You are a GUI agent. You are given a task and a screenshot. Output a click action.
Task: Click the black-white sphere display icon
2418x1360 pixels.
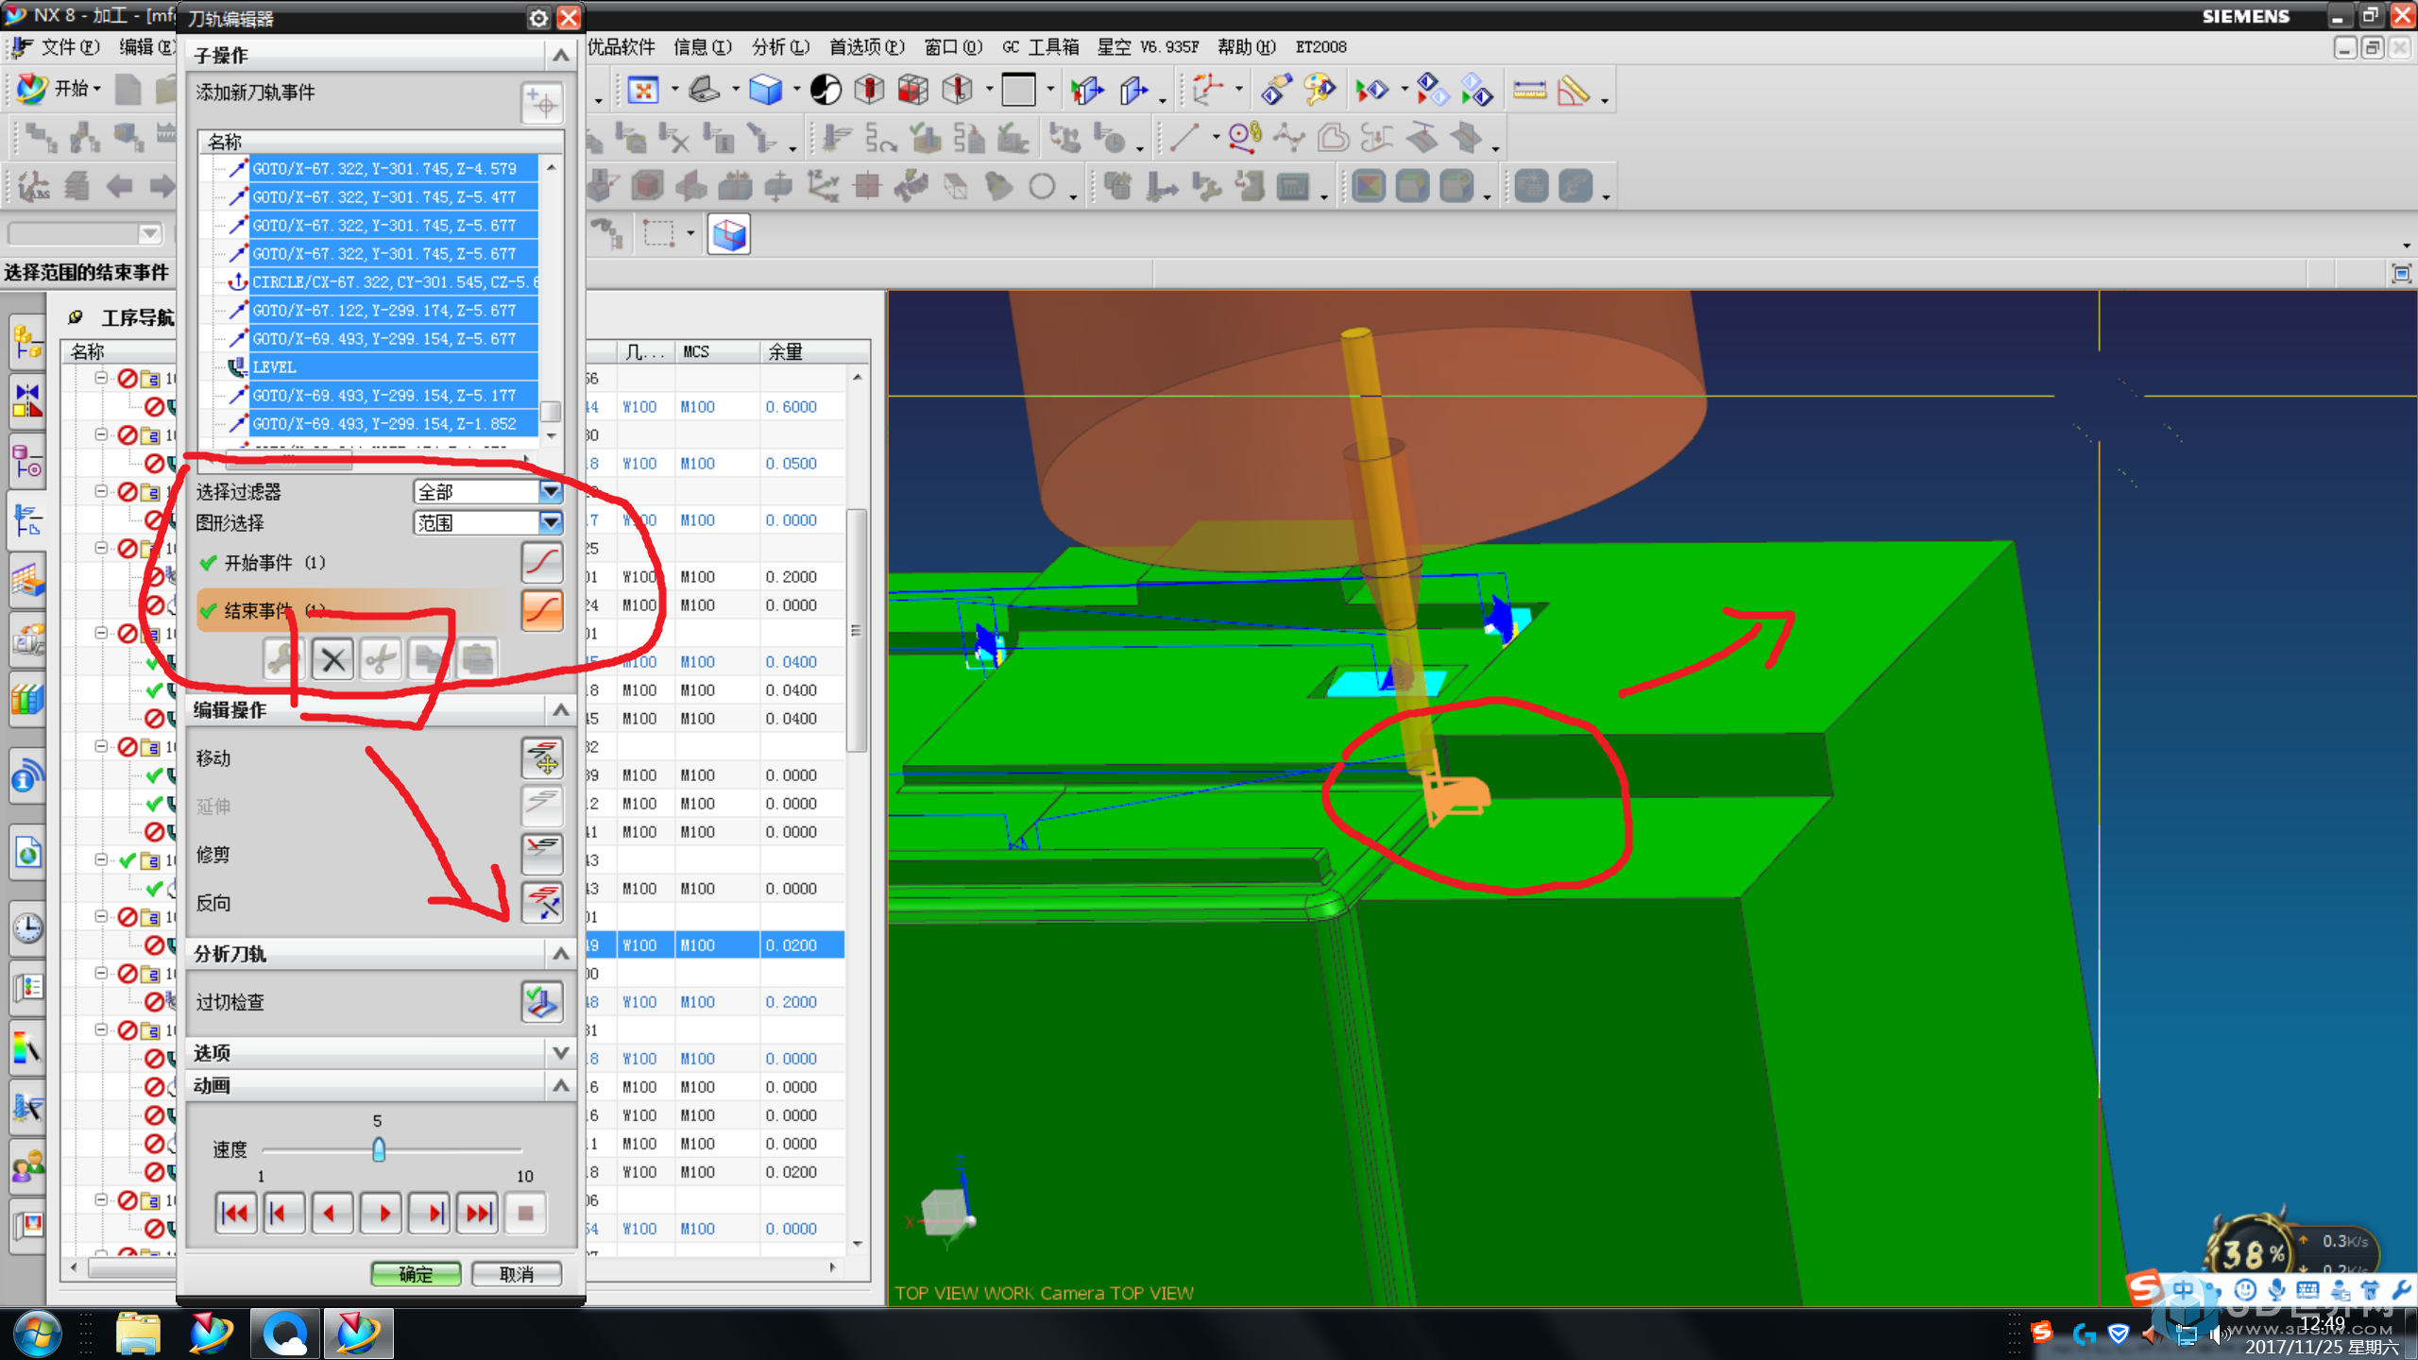[x=826, y=91]
